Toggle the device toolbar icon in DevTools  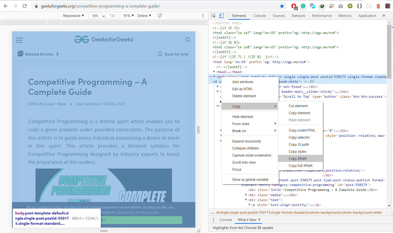click(x=221, y=15)
